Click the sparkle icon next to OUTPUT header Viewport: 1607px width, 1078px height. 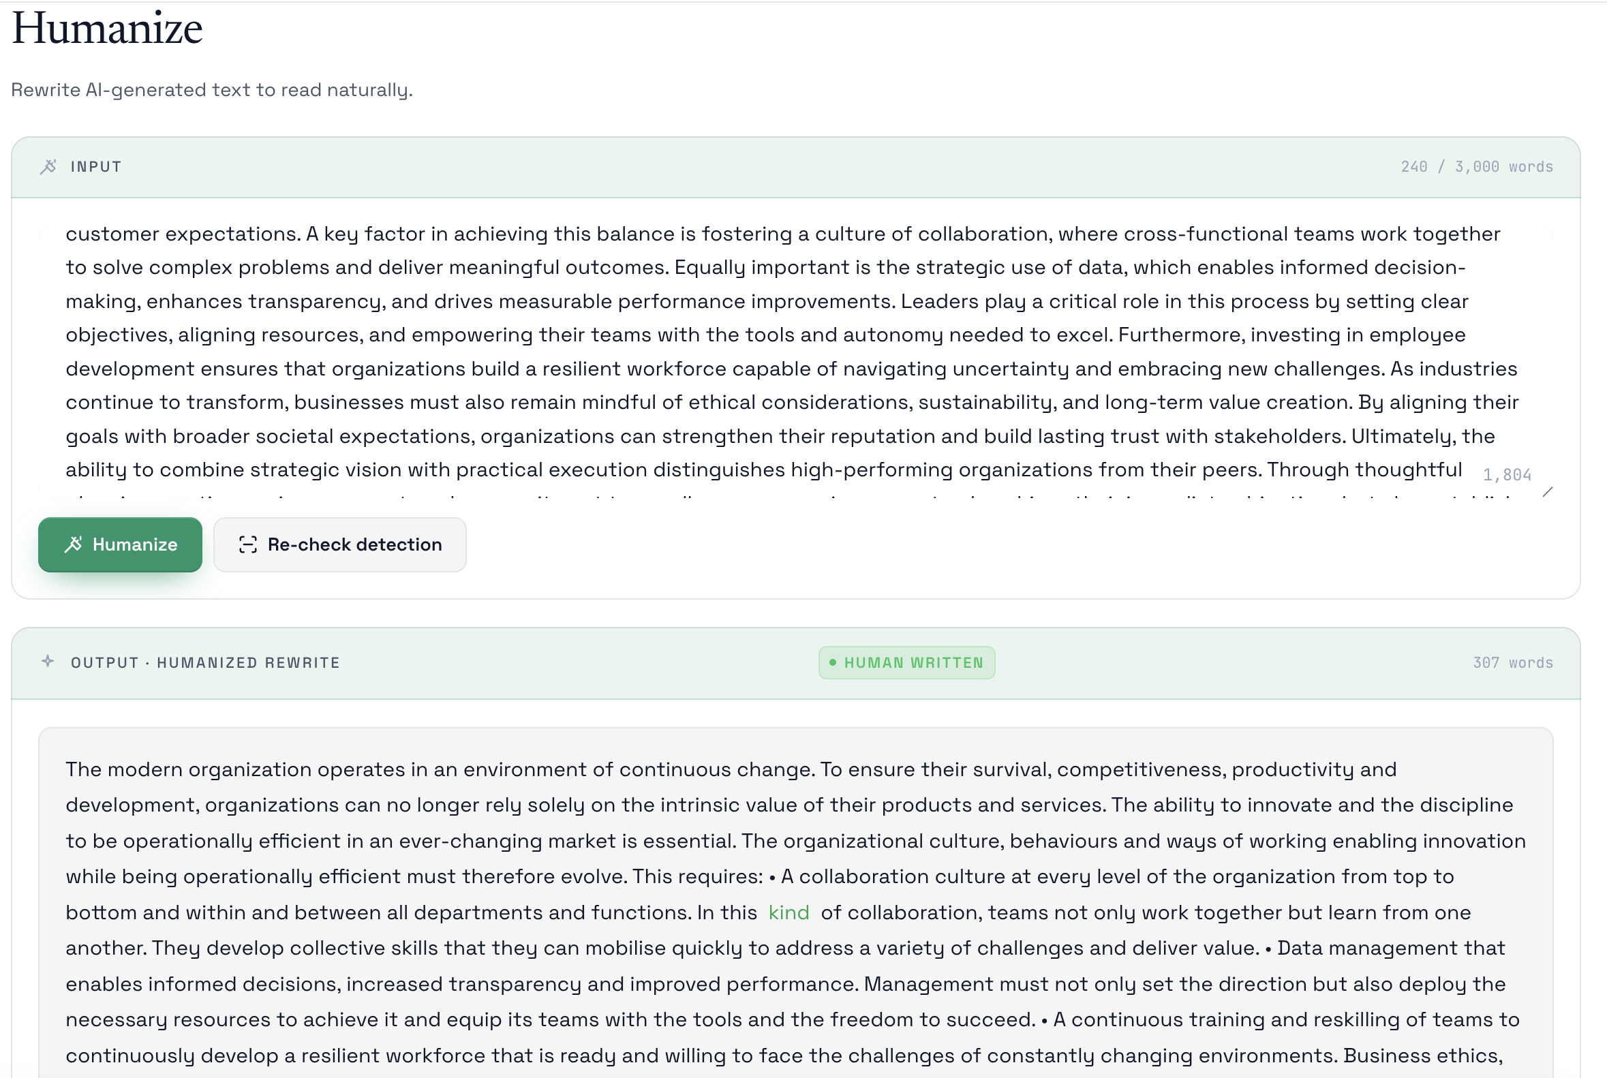(x=47, y=662)
